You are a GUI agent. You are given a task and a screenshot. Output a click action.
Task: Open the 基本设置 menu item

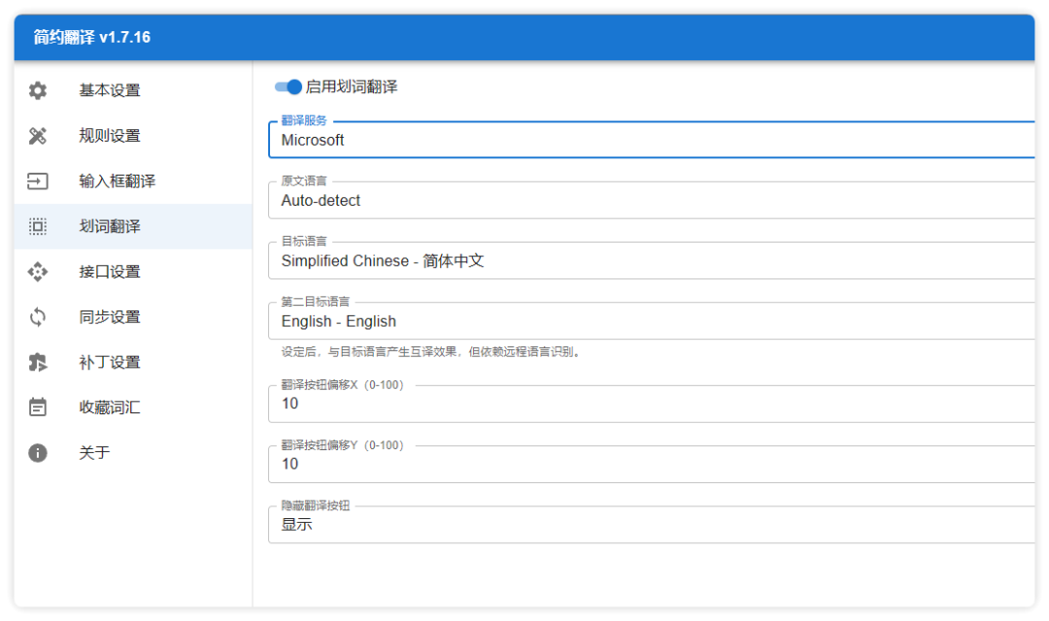click(133, 90)
